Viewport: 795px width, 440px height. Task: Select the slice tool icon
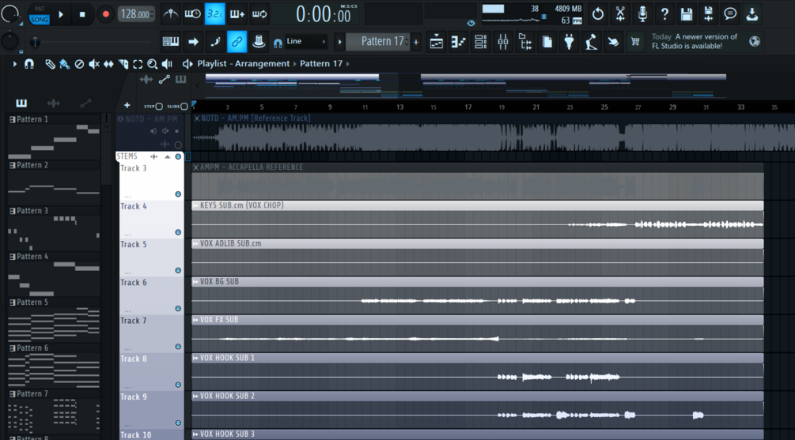[x=123, y=64]
